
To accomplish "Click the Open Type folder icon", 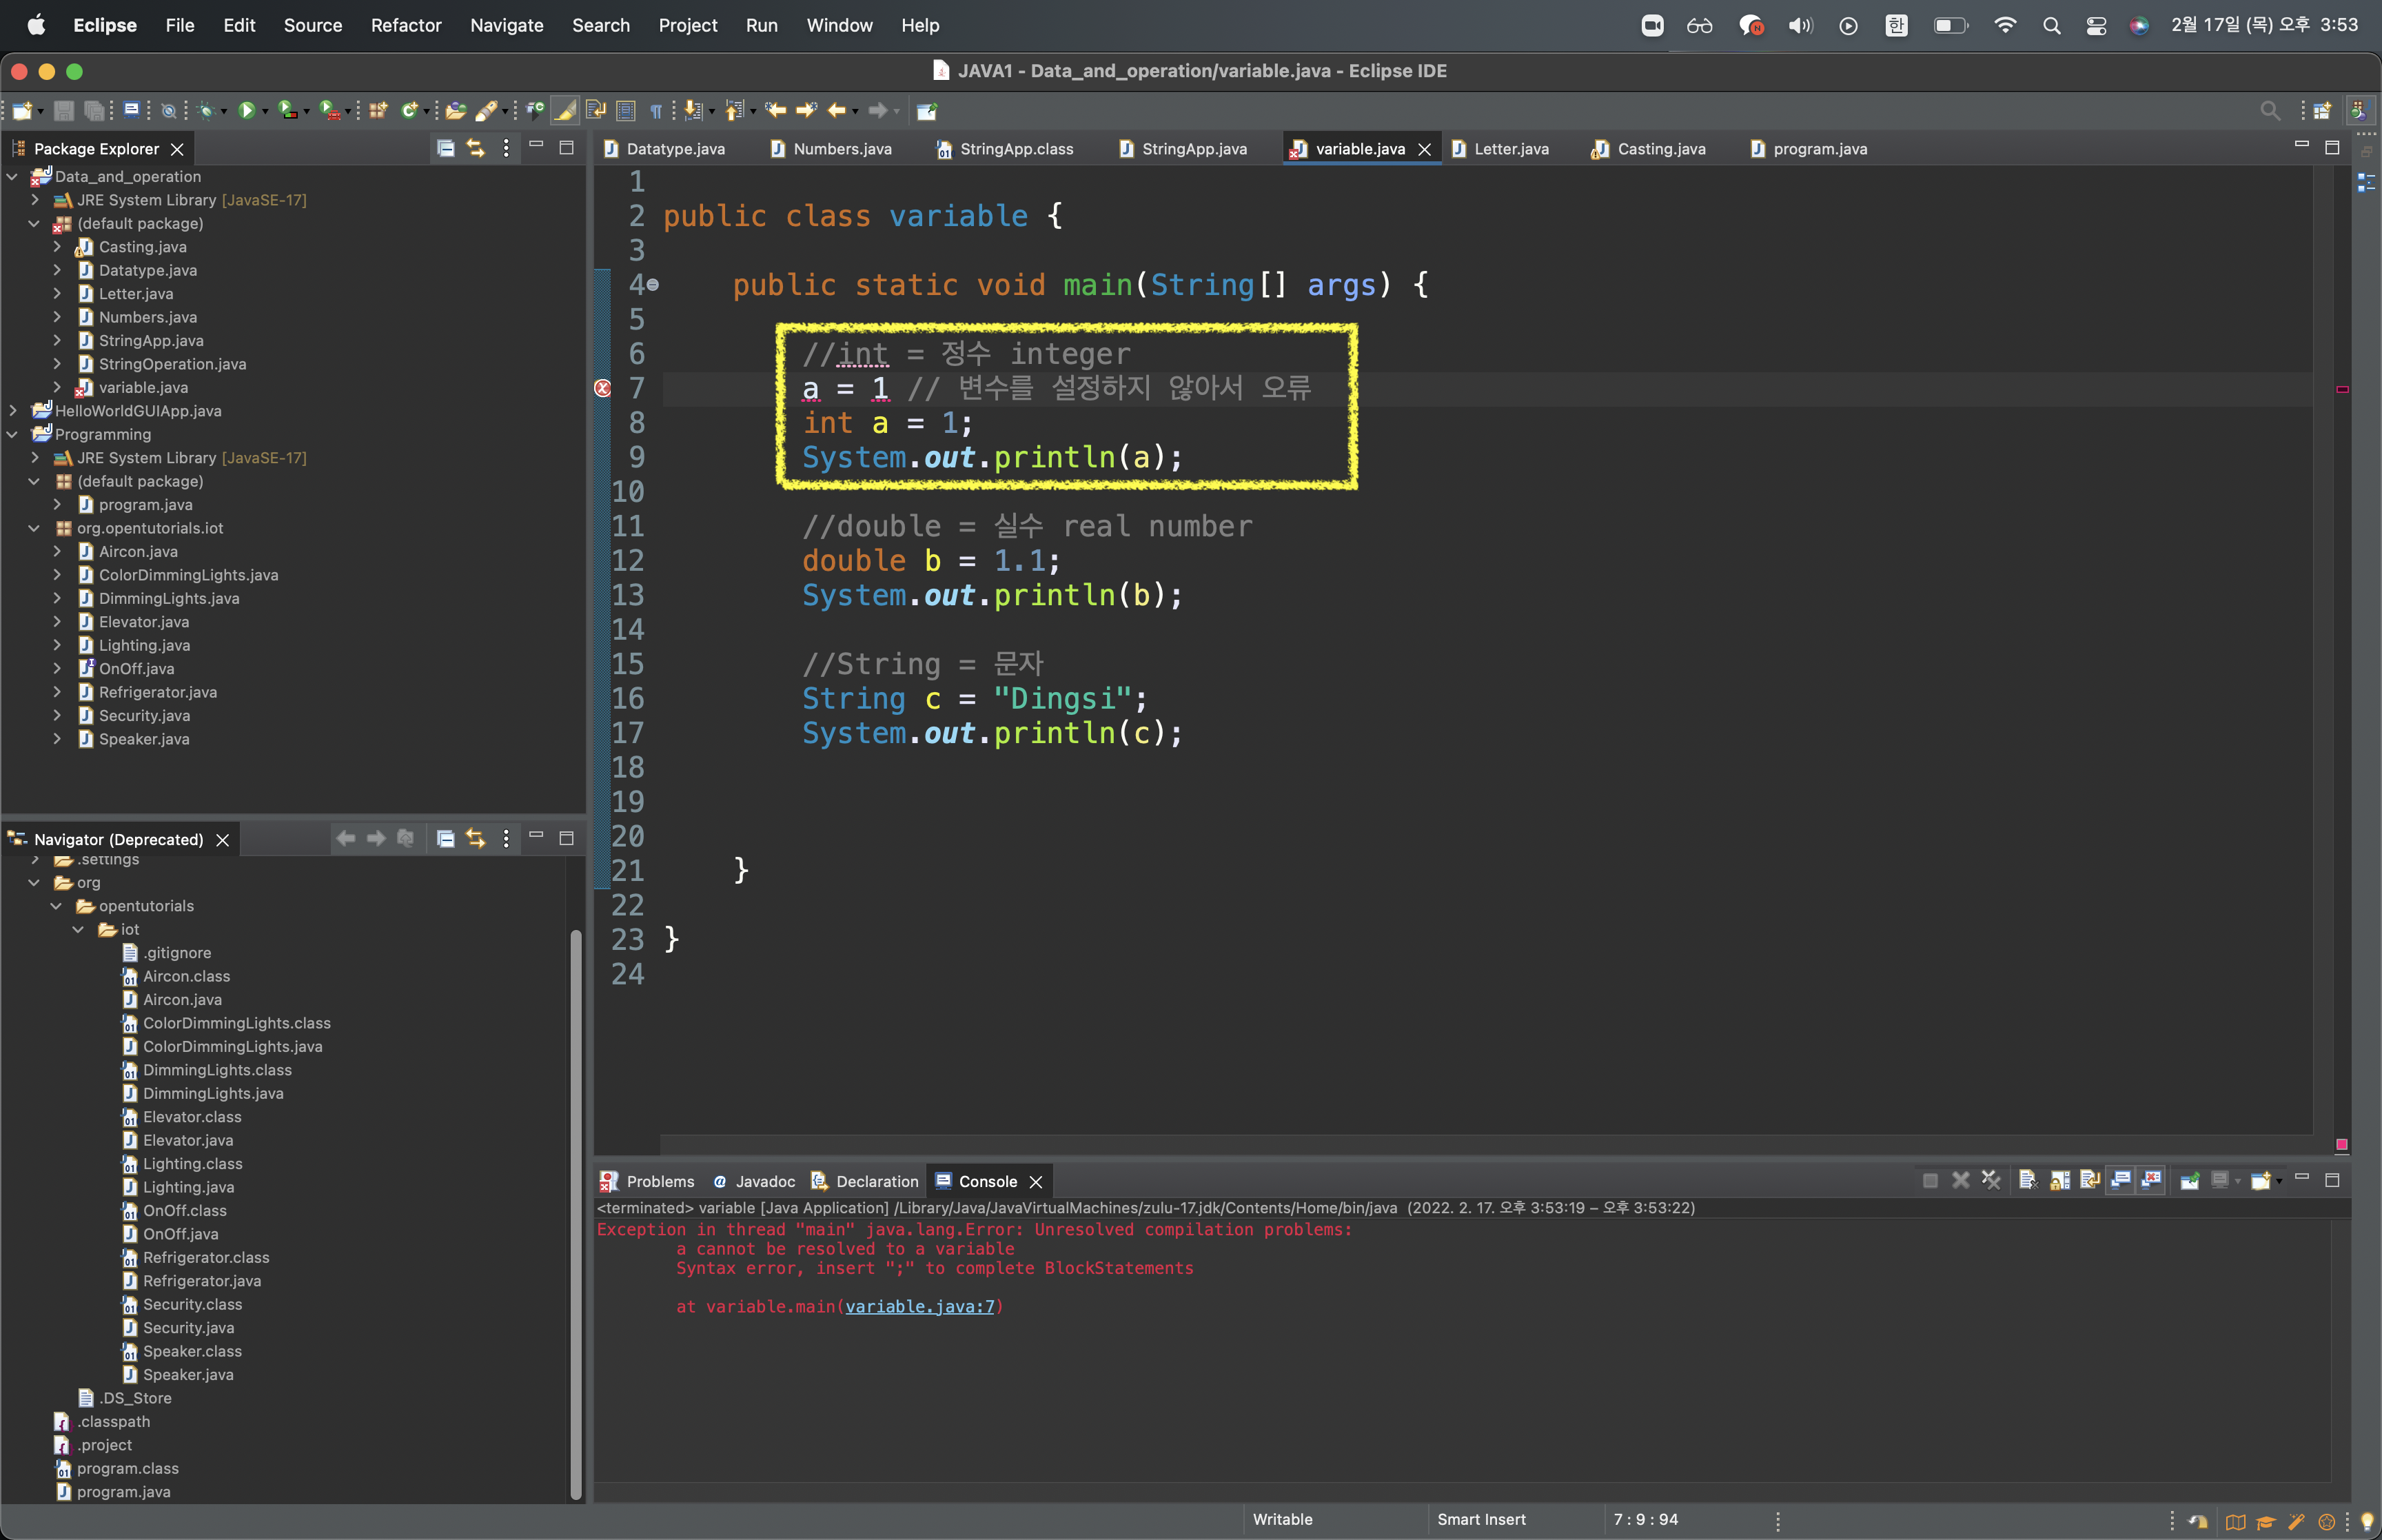I will coord(456,110).
